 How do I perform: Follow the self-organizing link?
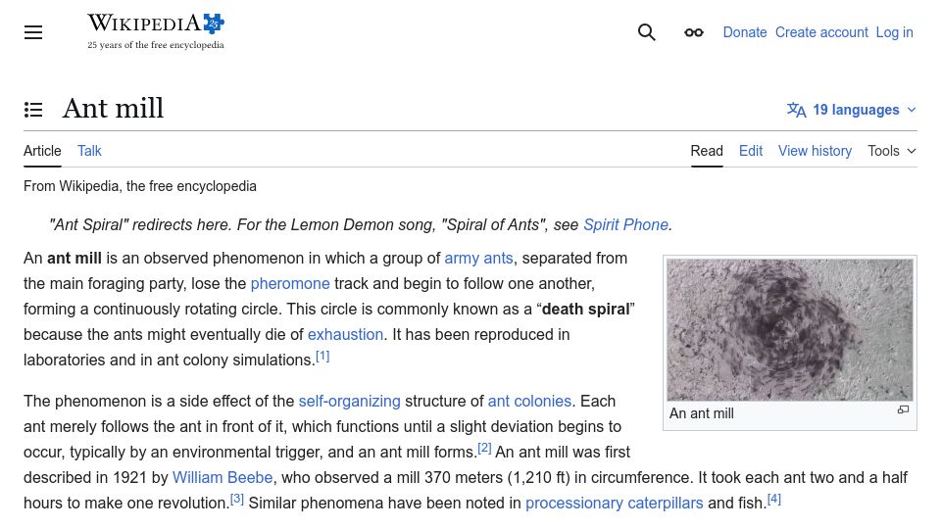click(349, 401)
